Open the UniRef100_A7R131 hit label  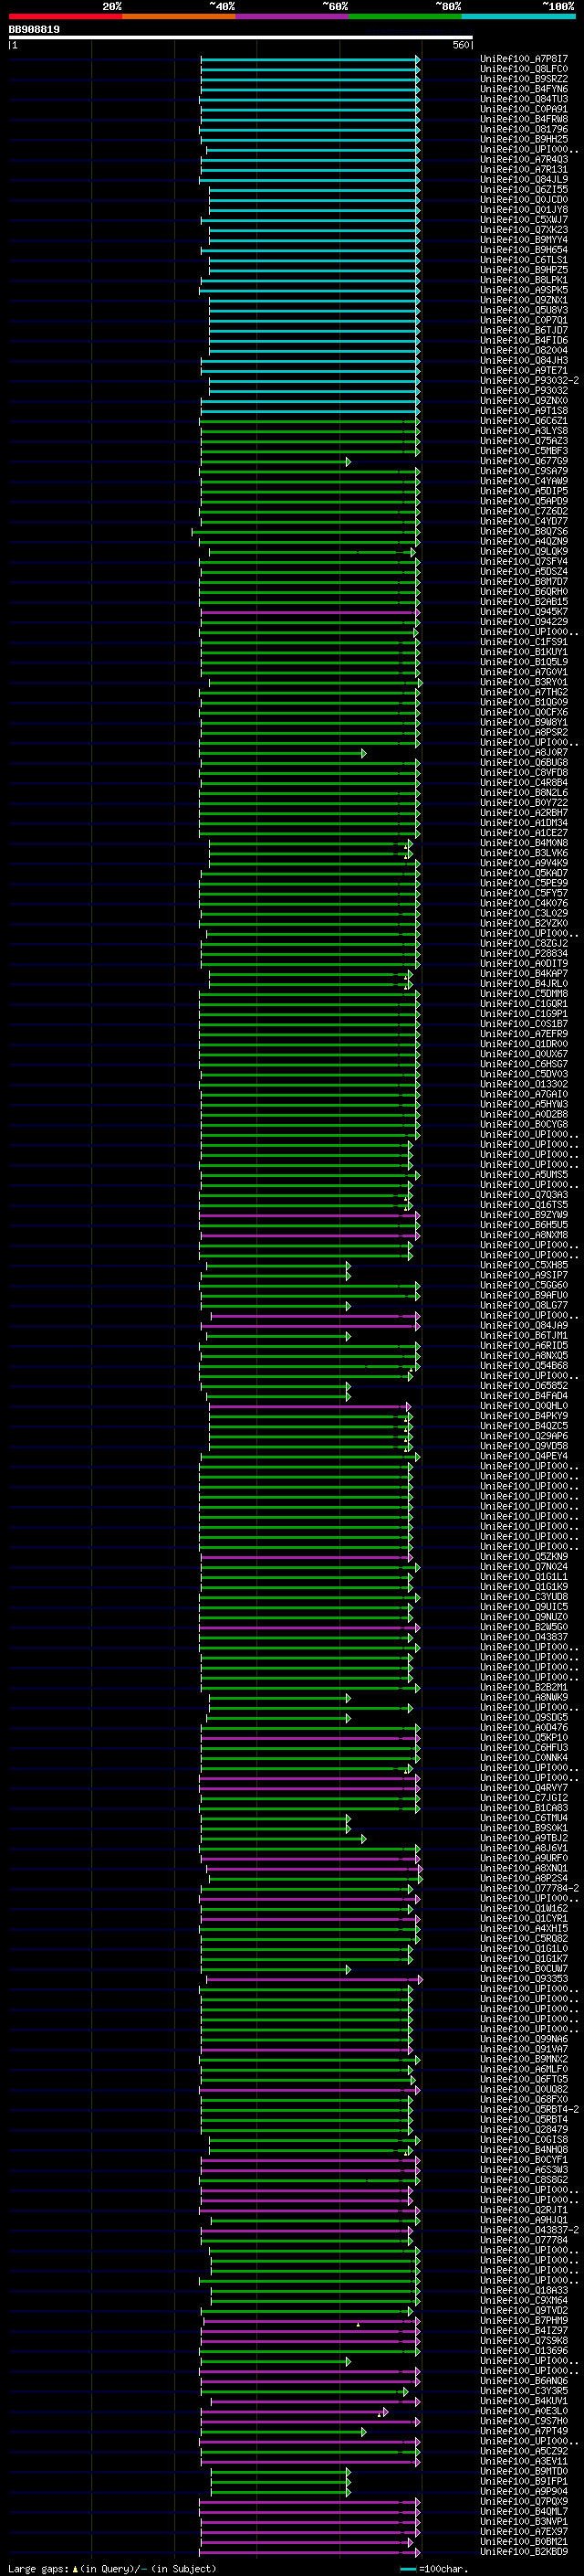523,170
